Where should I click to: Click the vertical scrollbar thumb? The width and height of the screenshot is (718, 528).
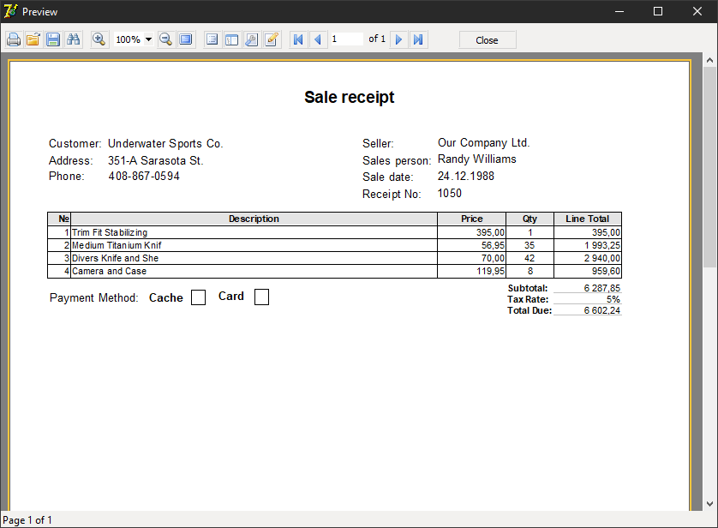tap(709, 166)
